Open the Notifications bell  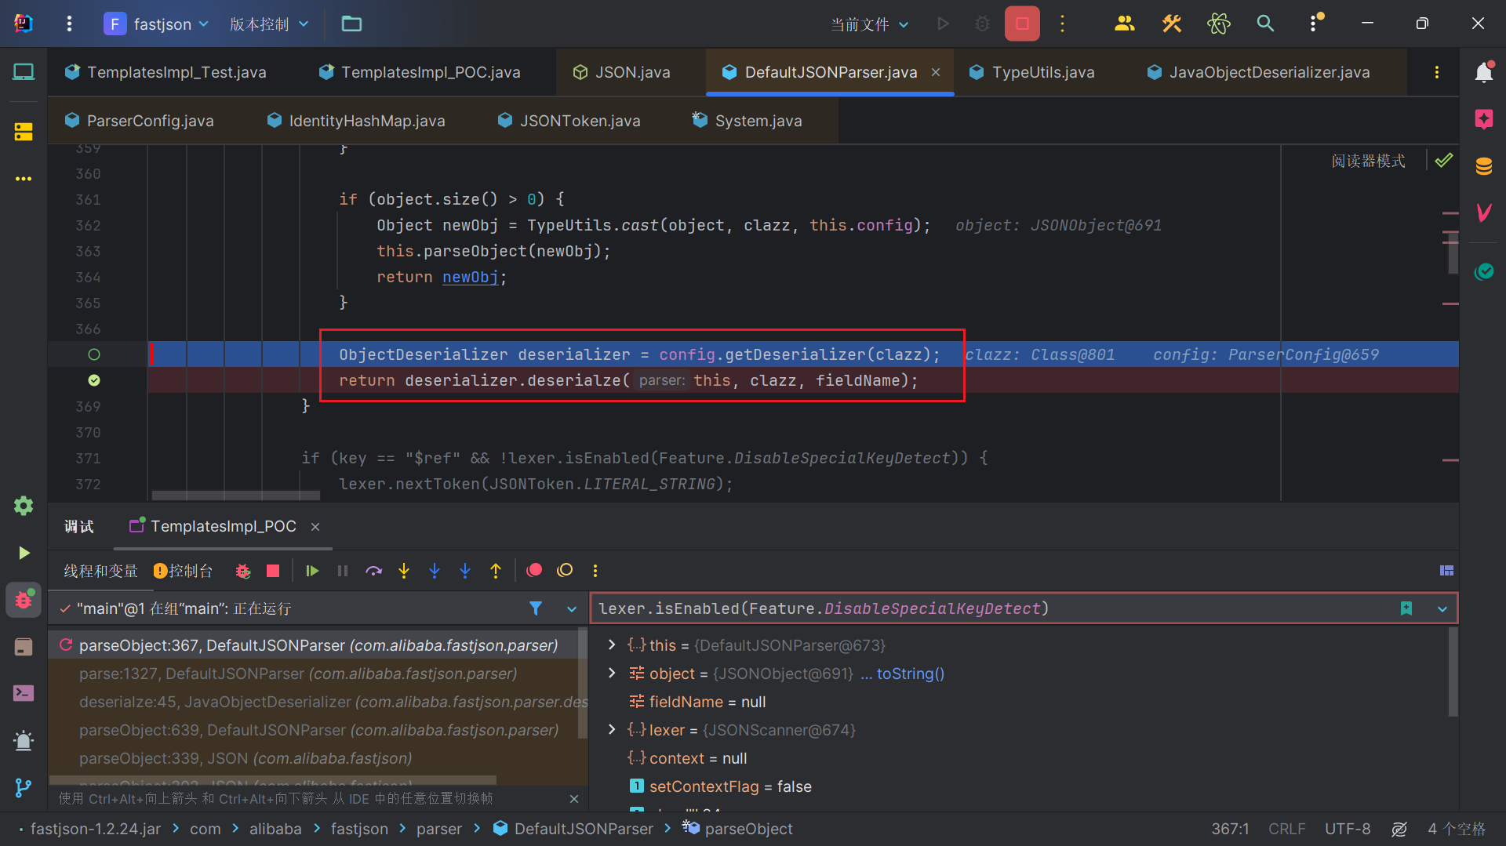coord(1483,72)
